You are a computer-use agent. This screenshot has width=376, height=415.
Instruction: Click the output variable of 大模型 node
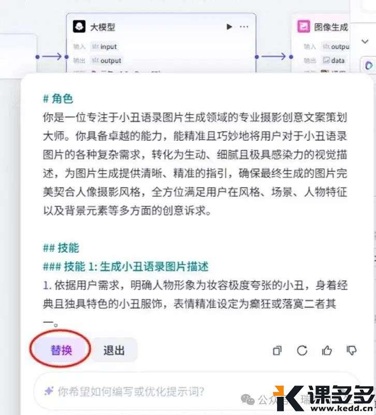tap(106, 61)
